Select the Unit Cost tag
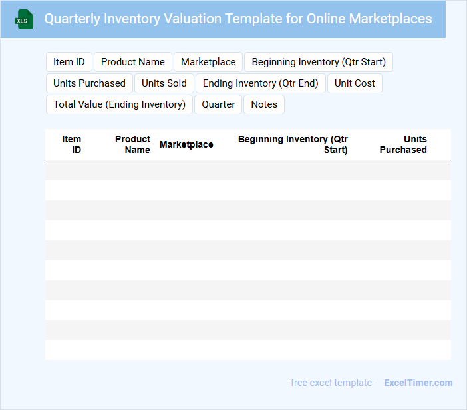 (355, 83)
